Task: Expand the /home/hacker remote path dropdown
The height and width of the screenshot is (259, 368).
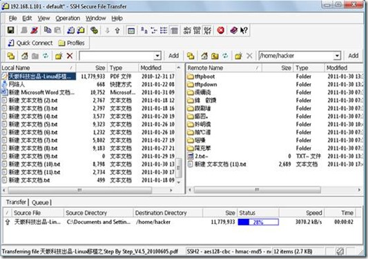Action: click(x=337, y=56)
